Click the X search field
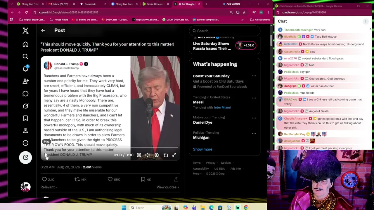The width and height of the screenshot is (374, 210). point(224,31)
